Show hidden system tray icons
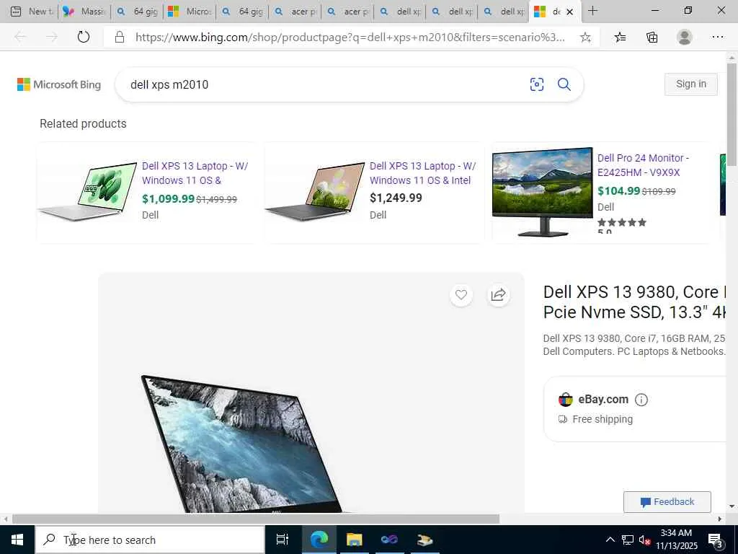738x554 pixels. pyautogui.click(x=610, y=540)
